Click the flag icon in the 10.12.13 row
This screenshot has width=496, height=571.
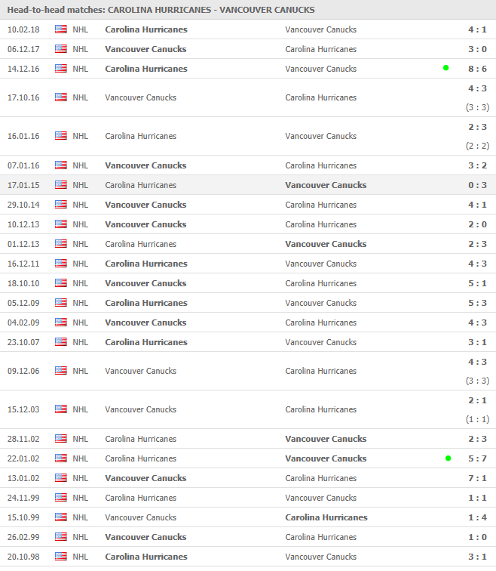tap(61, 224)
